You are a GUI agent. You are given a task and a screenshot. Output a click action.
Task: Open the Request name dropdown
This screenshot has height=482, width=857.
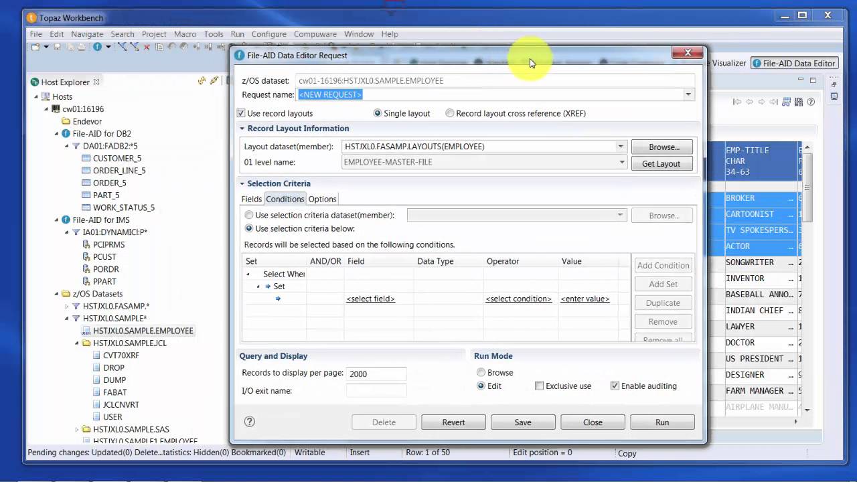click(x=688, y=95)
